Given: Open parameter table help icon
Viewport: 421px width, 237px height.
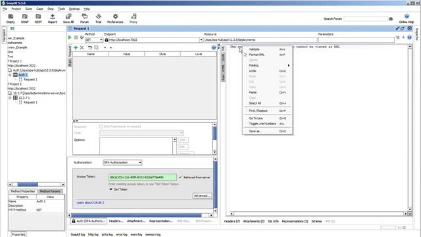Looking at the screenshot, I should (213, 47).
